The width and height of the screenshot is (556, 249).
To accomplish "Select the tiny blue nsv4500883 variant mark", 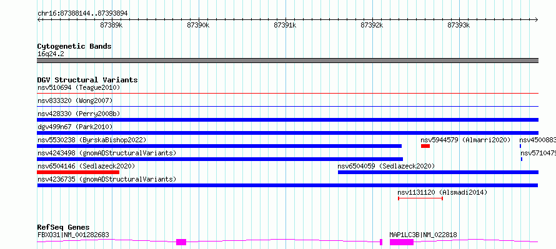I will pos(520,146).
